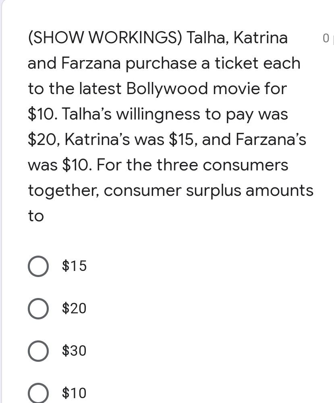Viewport: 334px width, 403px height.
Task: Click the $15 answer label text
Action: pyautogui.click(x=74, y=265)
